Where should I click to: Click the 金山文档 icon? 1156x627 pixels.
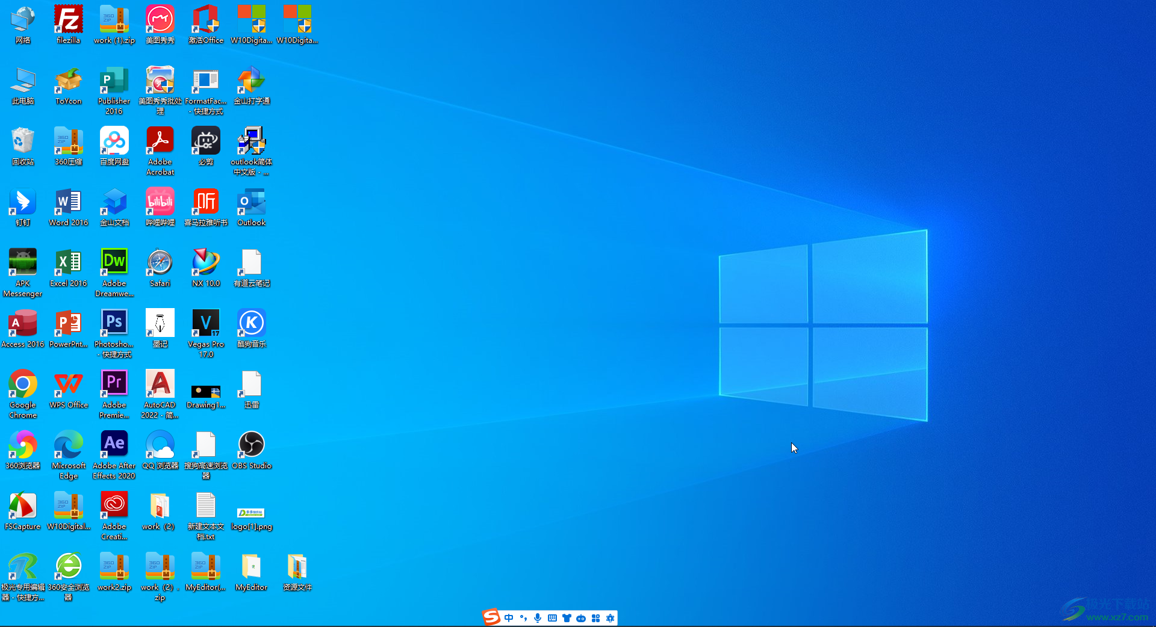[114, 202]
